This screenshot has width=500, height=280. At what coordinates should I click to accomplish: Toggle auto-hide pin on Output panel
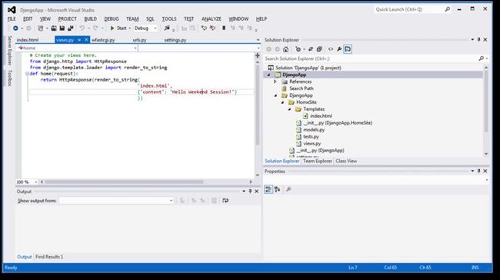(x=250, y=192)
